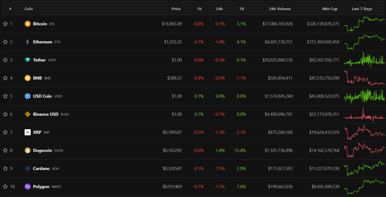Sort by the Price column header

pyautogui.click(x=176, y=9)
